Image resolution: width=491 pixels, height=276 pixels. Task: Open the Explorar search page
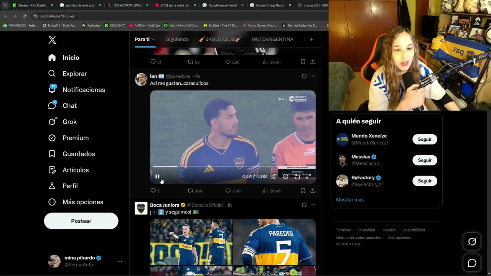click(67, 74)
